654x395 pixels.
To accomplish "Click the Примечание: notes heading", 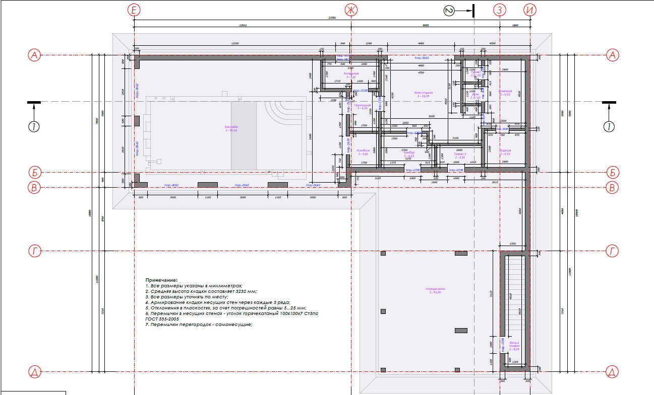I will (162, 279).
